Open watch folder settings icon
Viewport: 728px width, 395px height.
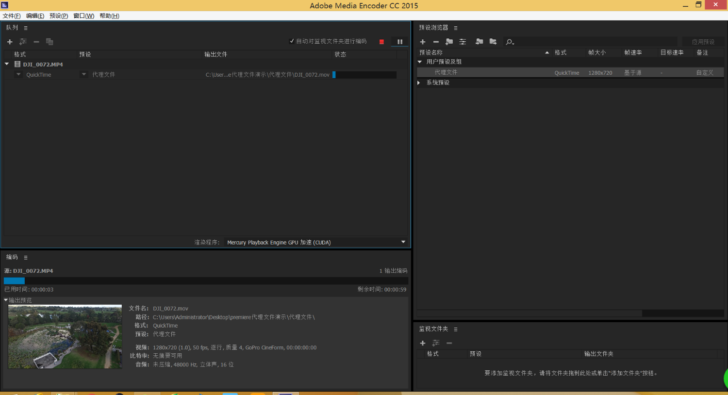click(436, 343)
